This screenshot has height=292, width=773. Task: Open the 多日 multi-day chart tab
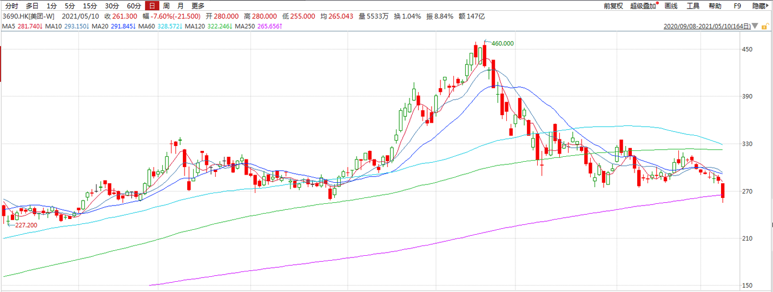click(32, 6)
